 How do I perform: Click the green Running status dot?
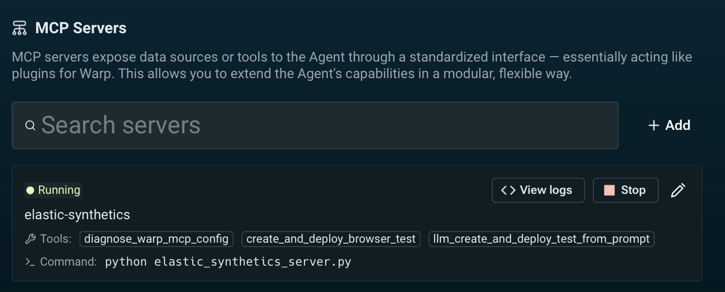(30, 190)
